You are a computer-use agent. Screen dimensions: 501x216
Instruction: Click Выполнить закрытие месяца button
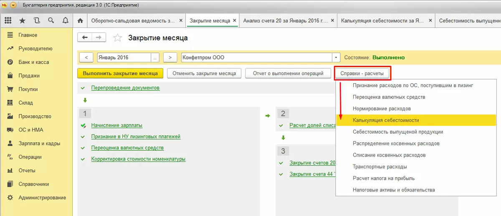pos(120,73)
